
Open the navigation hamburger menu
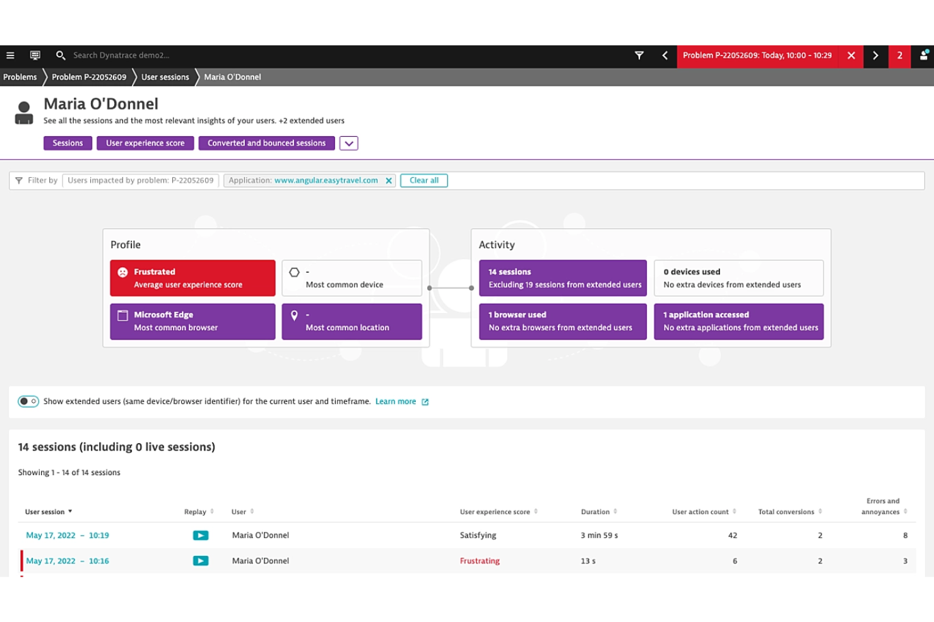(10, 55)
